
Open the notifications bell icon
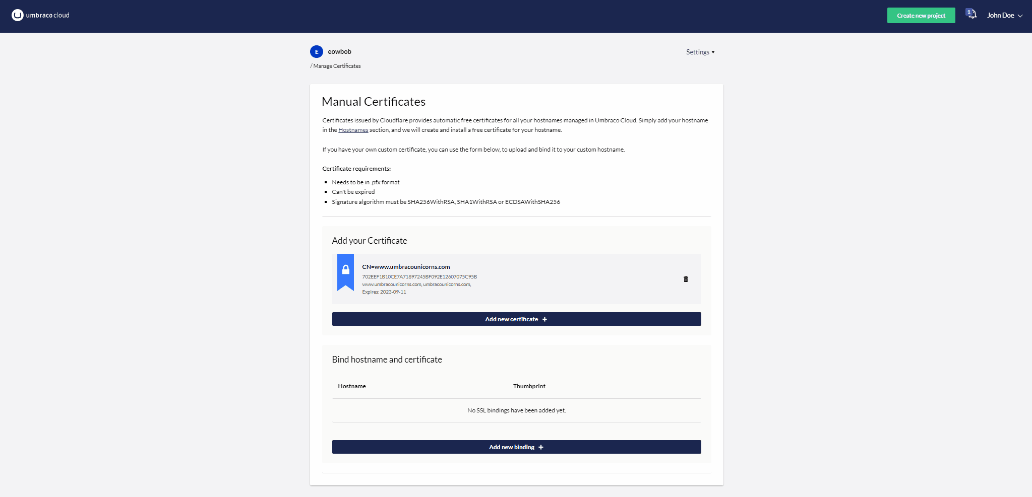[971, 14]
